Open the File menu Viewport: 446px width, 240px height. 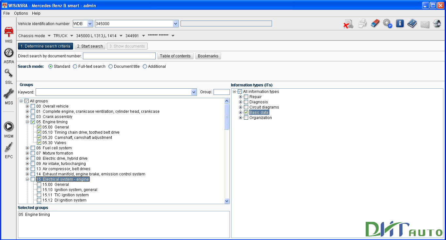tap(7, 13)
